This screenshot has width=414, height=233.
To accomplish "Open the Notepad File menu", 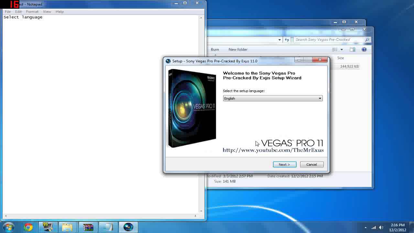I will (x=8, y=12).
